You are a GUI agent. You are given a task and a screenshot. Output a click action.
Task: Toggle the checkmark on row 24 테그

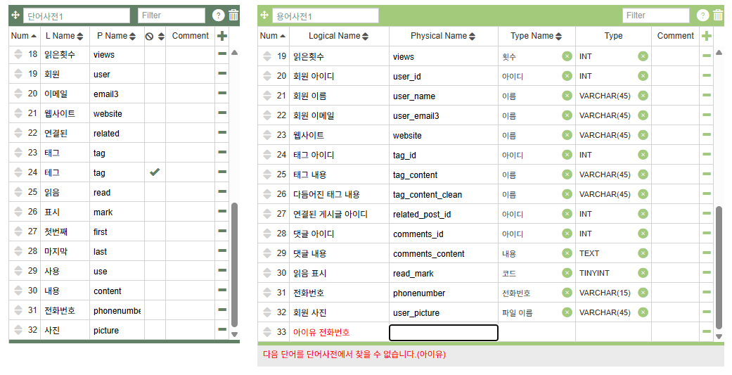click(154, 172)
